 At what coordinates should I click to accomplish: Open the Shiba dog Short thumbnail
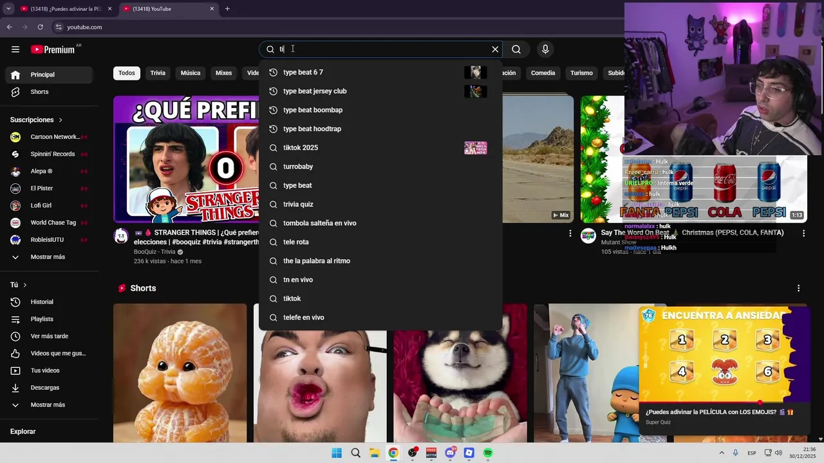(x=460, y=386)
